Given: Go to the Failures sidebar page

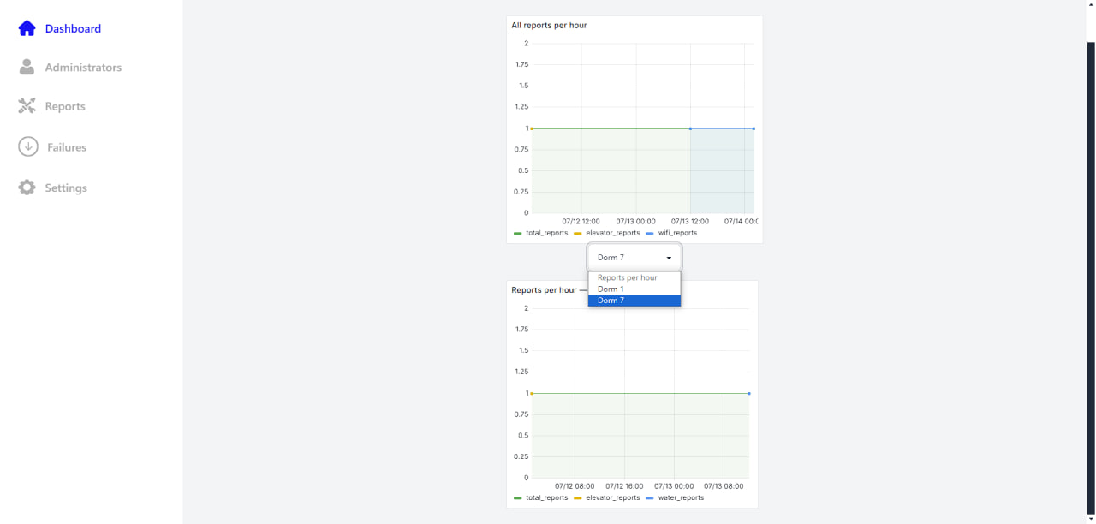Looking at the screenshot, I should (67, 147).
